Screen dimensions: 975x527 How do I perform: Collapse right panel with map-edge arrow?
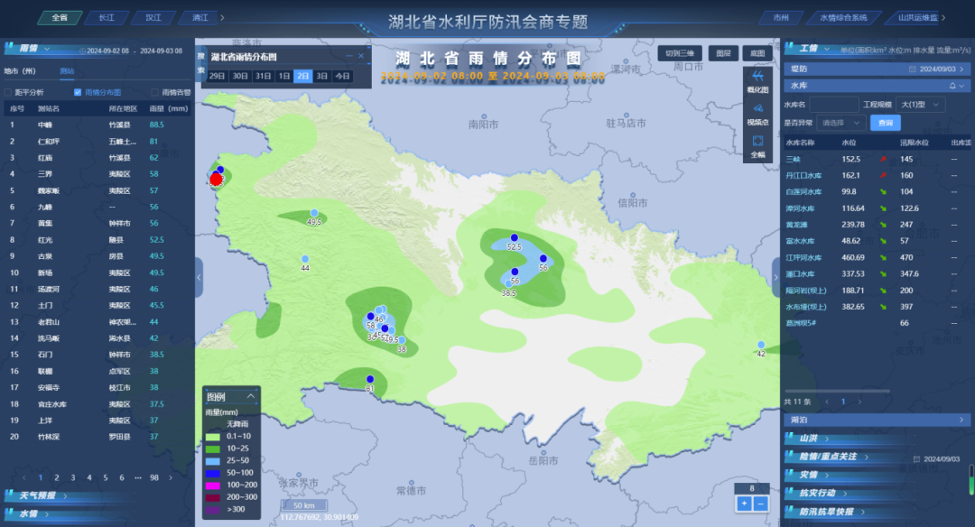click(776, 277)
